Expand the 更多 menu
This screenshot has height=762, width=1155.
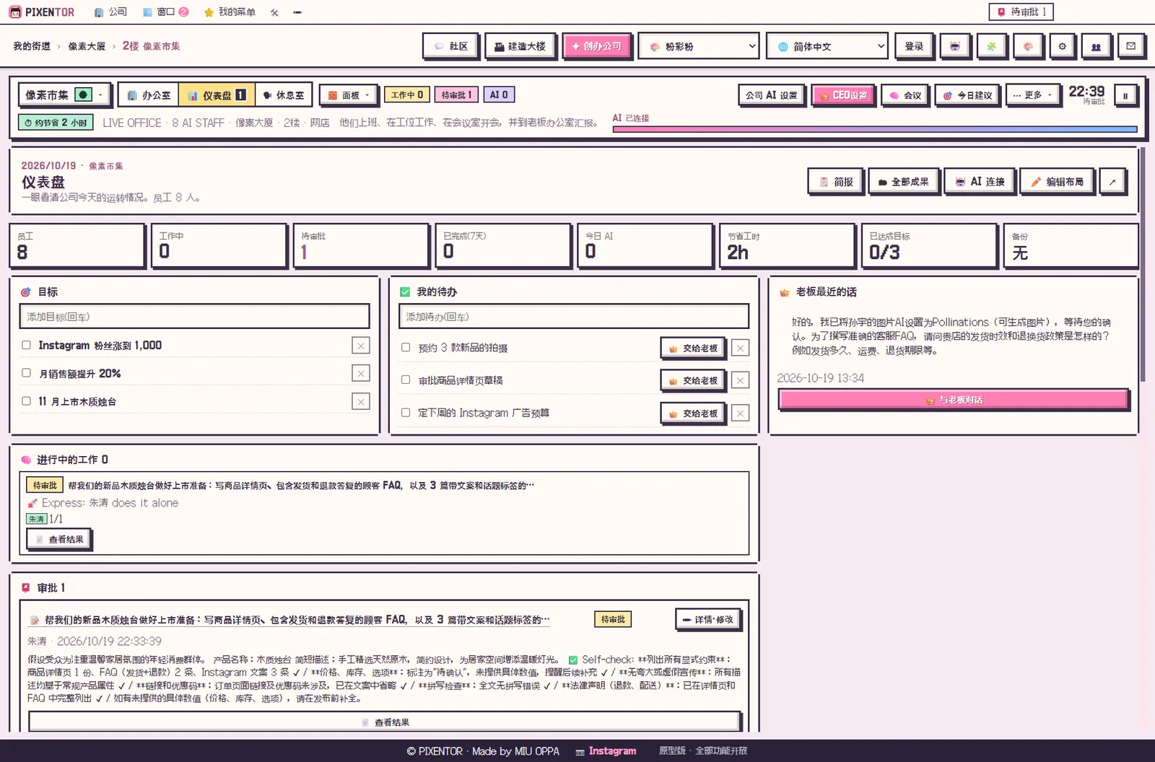click(1032, 95)
